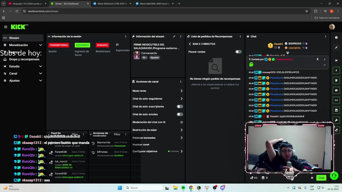Open Moderación del chat con IA external link
Viewport: 342px width, 192px height.
182,122
